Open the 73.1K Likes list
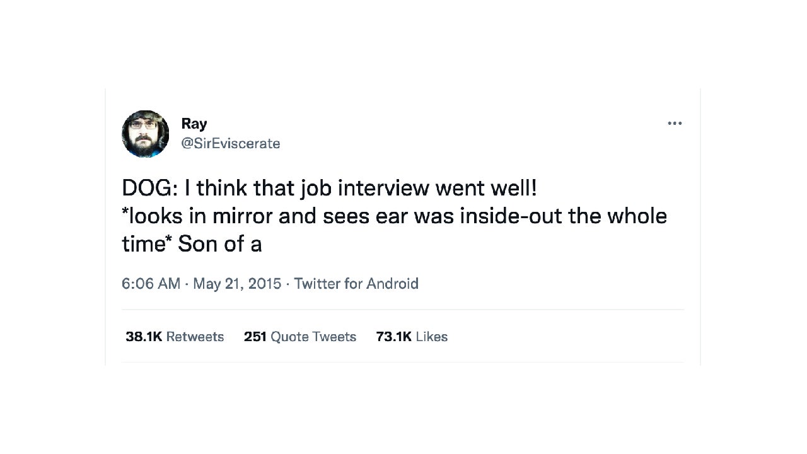807x454 pixels. point(411,337)
